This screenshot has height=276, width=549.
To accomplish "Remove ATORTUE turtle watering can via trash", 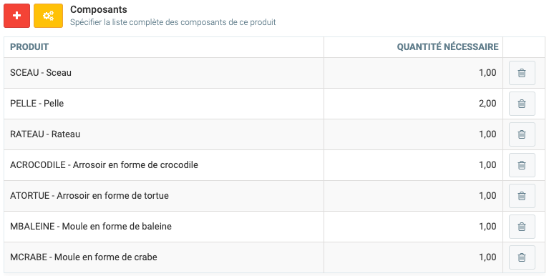I will click(x=522, y=196).
